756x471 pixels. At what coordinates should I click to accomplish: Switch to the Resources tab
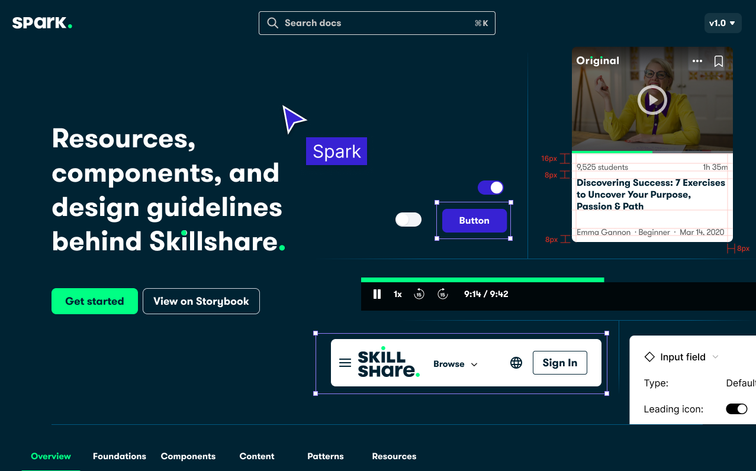click(394, 456)
